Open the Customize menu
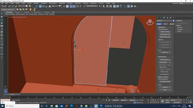The image size is (193, 108). coord(78,3)
